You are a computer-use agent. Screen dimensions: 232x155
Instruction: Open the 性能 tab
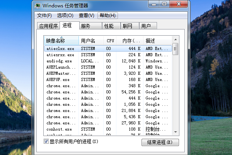click(x=111, y=26)
